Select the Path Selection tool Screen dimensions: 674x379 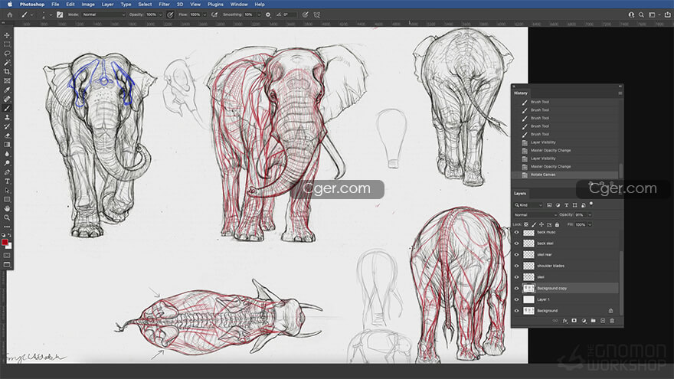(7, 191)
